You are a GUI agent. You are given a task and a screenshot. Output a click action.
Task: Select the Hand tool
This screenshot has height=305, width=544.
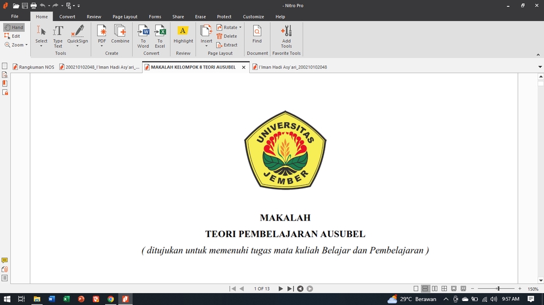click(x=14, y=27)
